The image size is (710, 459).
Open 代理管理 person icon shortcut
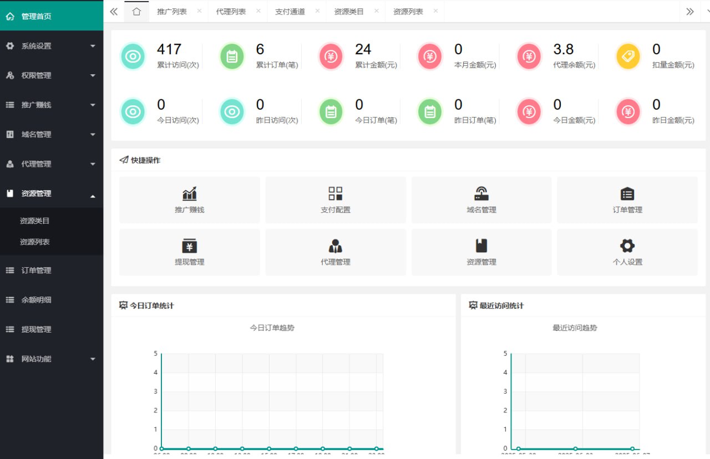(x=335, y=246)
